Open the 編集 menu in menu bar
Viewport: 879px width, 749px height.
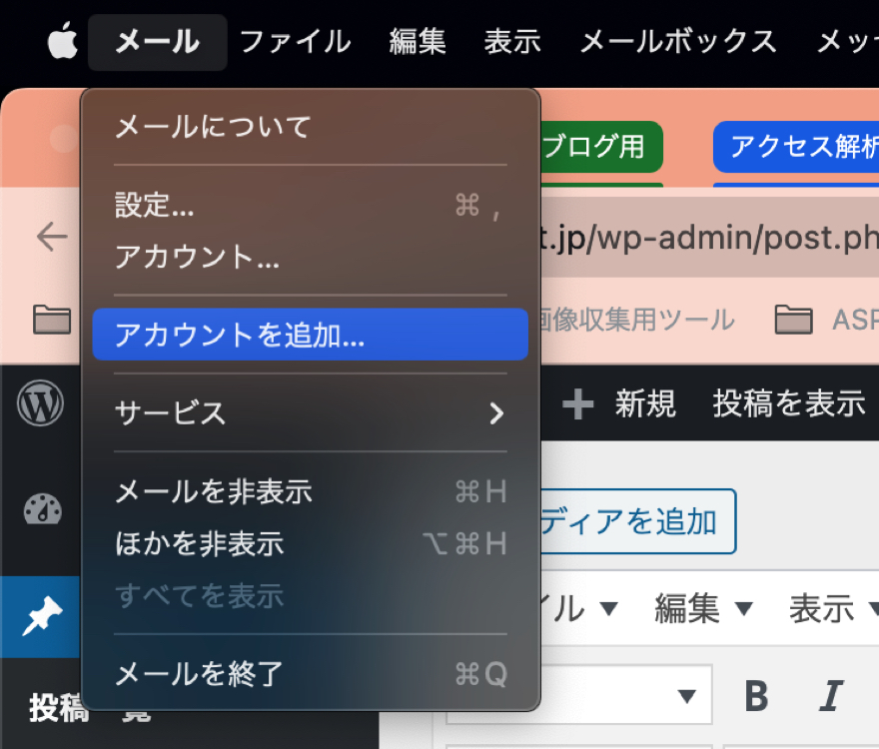pyautogui.click(x=418, y=42)
